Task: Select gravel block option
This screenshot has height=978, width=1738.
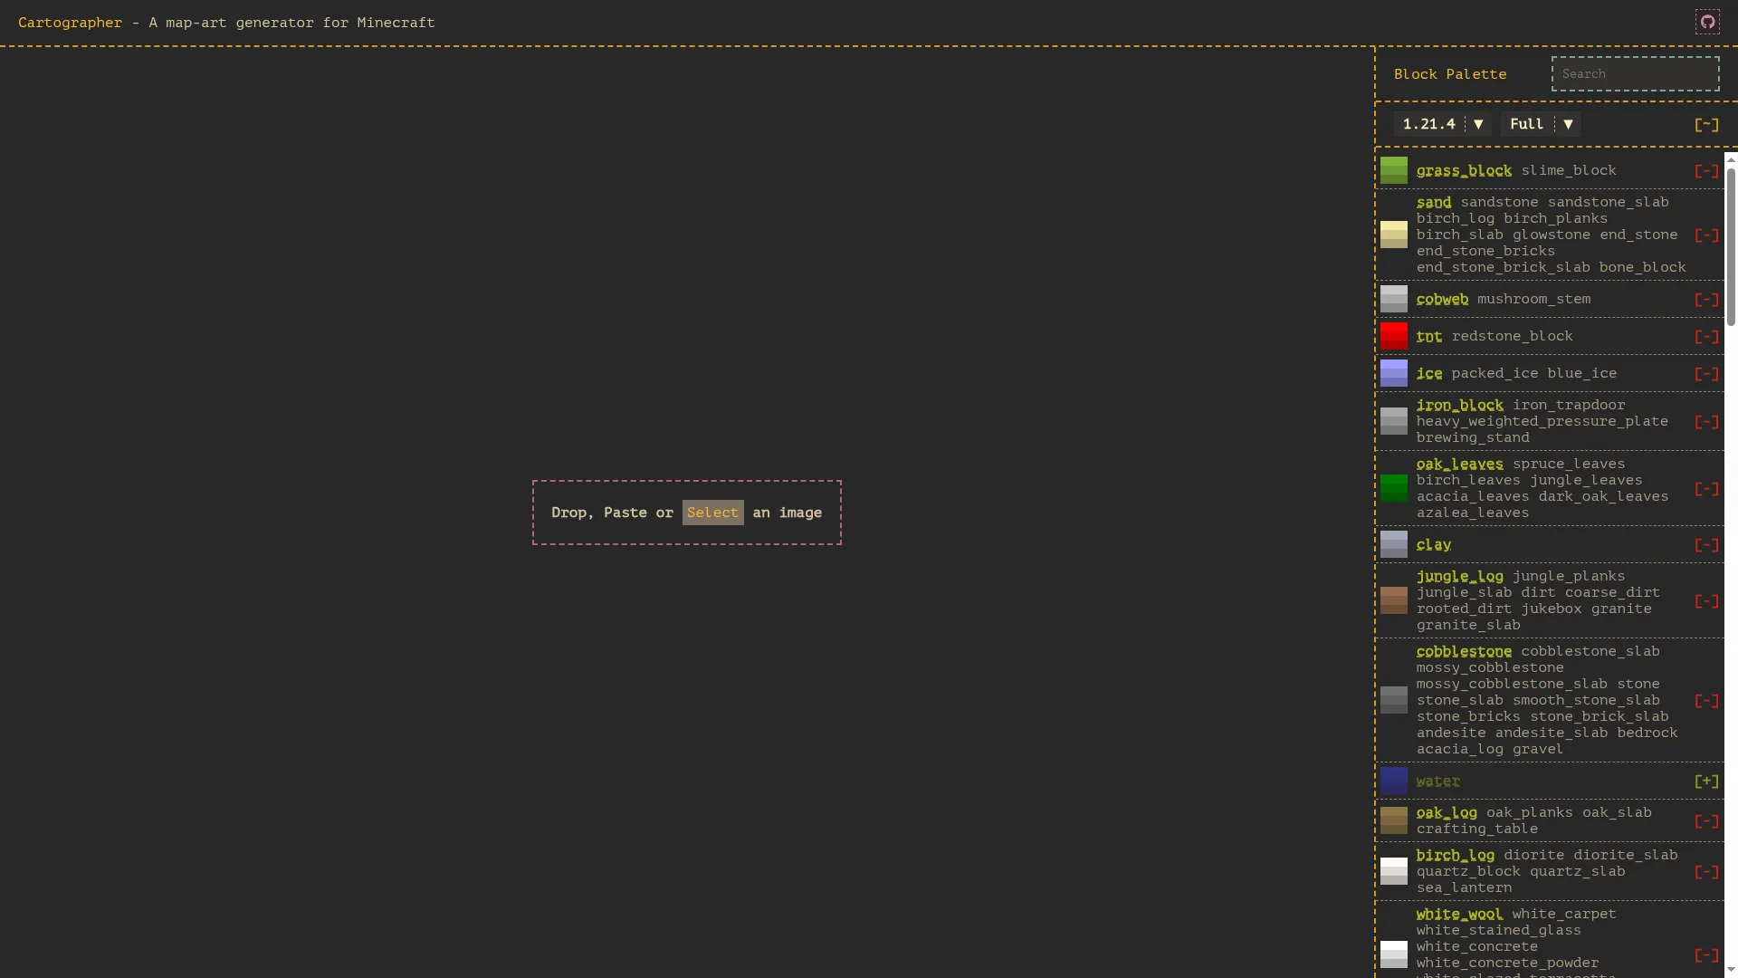Action: point(1538,749)
